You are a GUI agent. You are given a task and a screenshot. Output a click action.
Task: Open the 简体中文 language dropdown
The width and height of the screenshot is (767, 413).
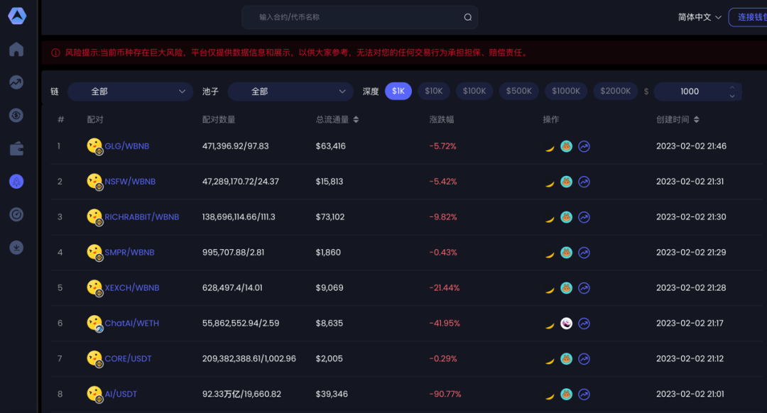[700, 17]
